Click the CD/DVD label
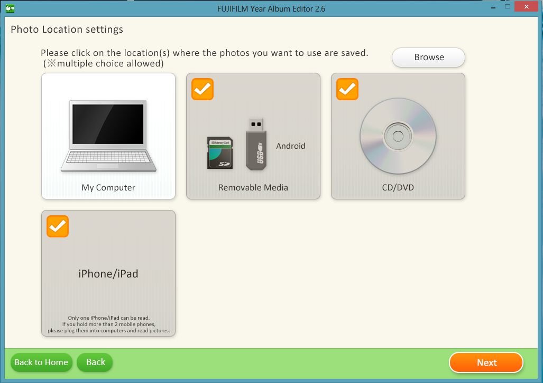The image size is (543, 383). (x=398, y=187)
